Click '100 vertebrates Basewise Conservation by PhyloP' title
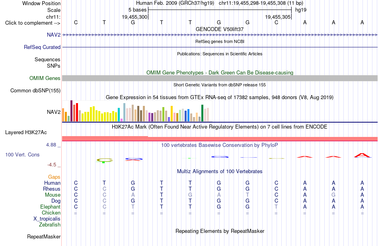The image size is (378, 246). pos(220,145)
